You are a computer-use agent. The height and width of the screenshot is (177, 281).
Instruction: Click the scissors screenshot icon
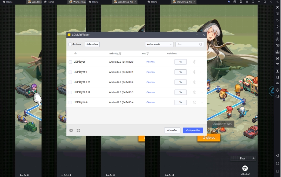coord(277,58)
